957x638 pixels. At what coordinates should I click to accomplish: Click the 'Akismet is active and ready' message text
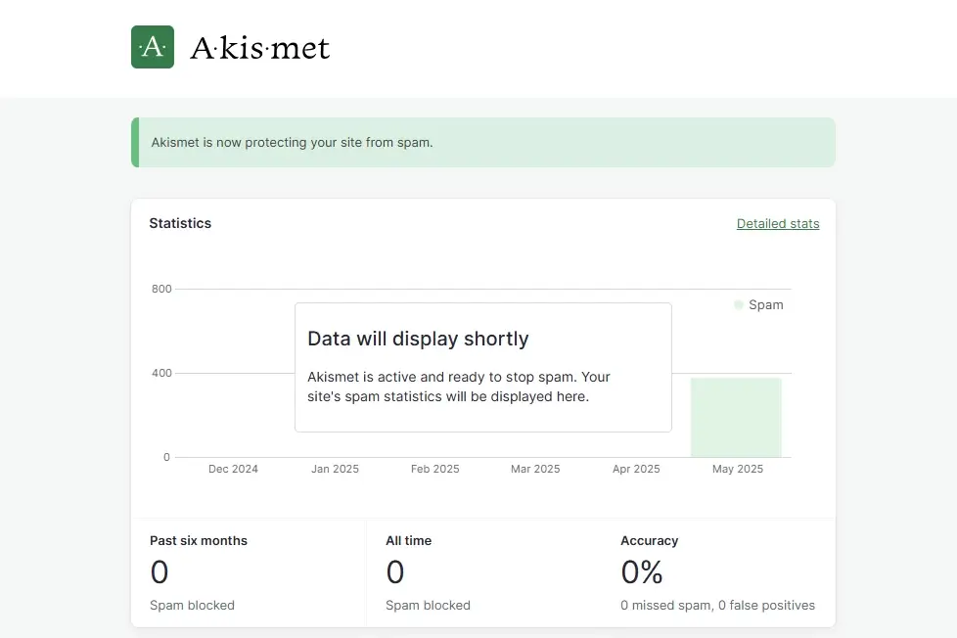click(x=459, y=387)
